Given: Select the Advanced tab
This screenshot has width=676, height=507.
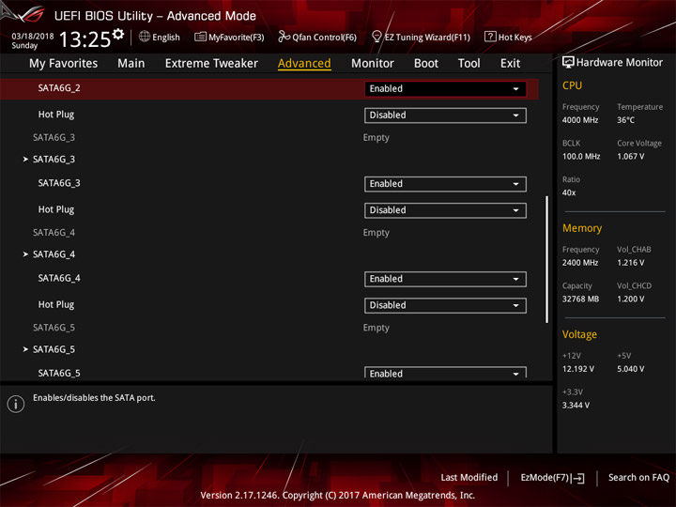Looking at the screenshot, I should tap(304, 64).
